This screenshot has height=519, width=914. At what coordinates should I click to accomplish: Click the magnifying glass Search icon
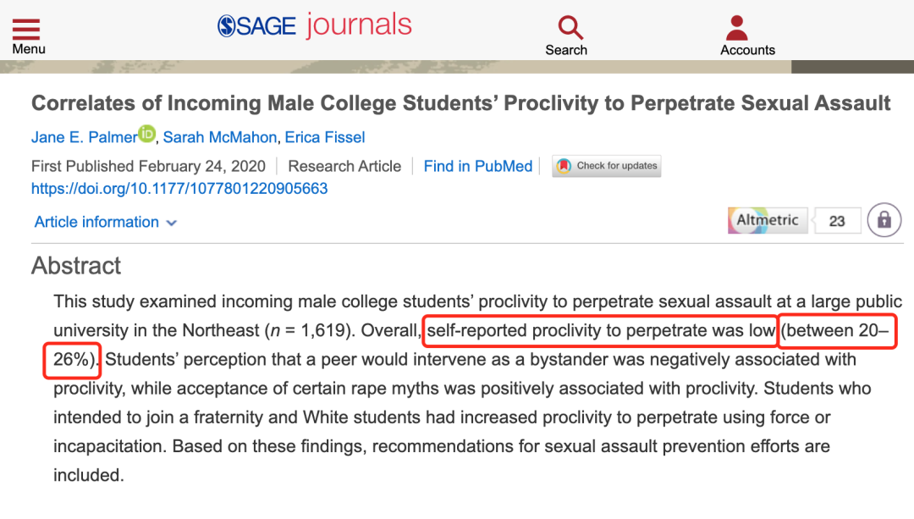[x=570, y=27]
